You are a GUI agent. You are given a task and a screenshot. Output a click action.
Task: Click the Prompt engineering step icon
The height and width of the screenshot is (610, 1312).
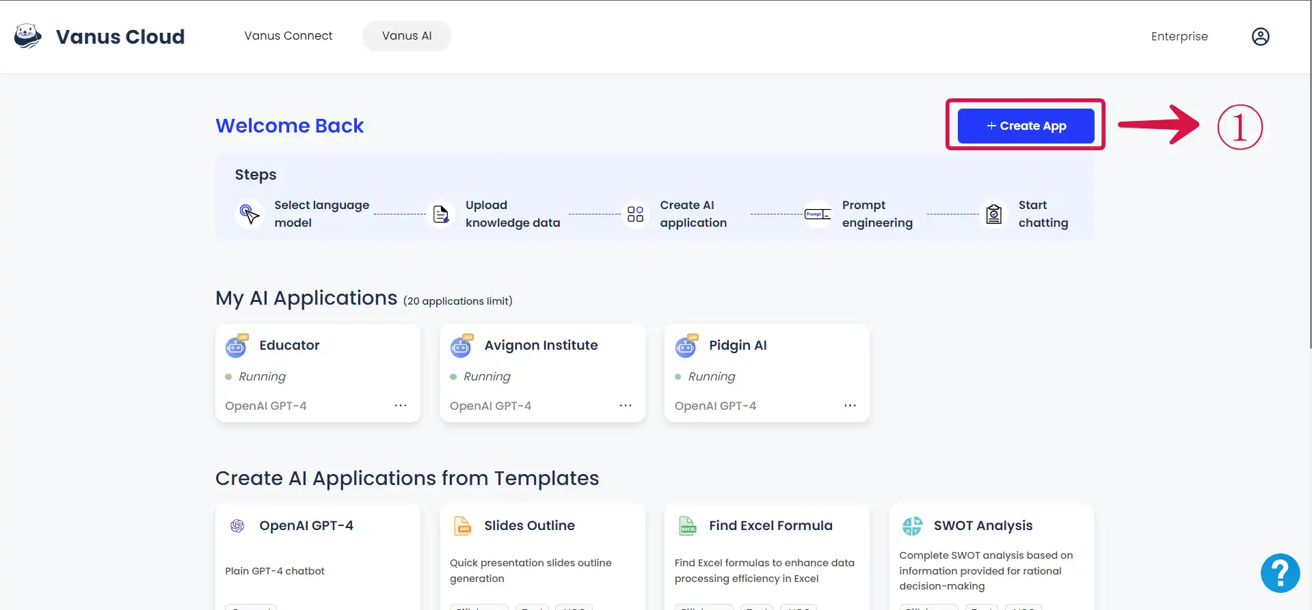pos(818,214)
